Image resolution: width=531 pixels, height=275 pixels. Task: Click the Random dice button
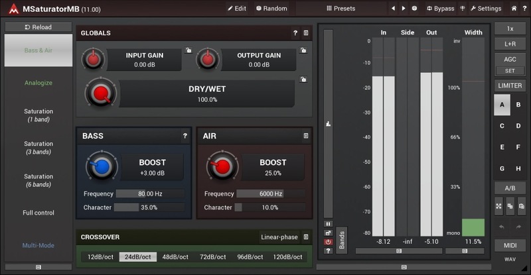click(x=271, y=9)
